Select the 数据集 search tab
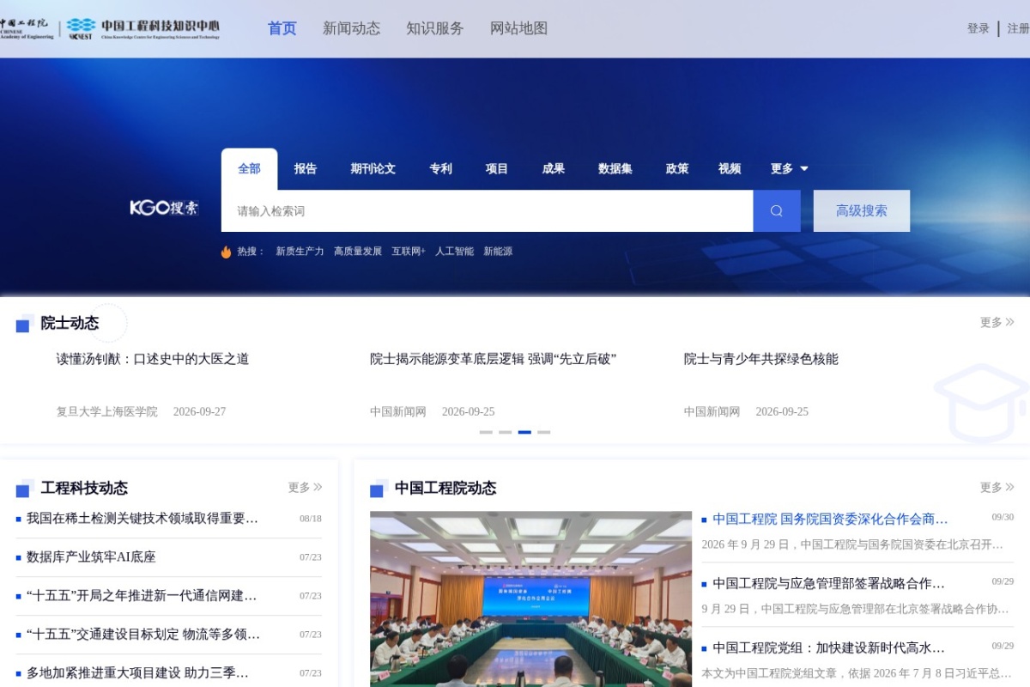Viewport: 1030px width, 687px height. point(615,168)
